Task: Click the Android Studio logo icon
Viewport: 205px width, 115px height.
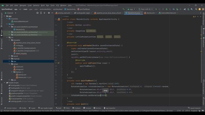Action: [3, 5]
